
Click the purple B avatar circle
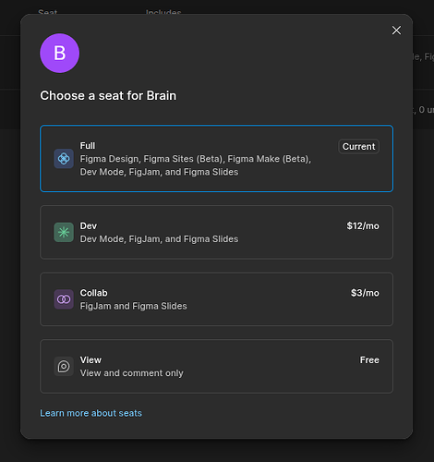[60, 54]
